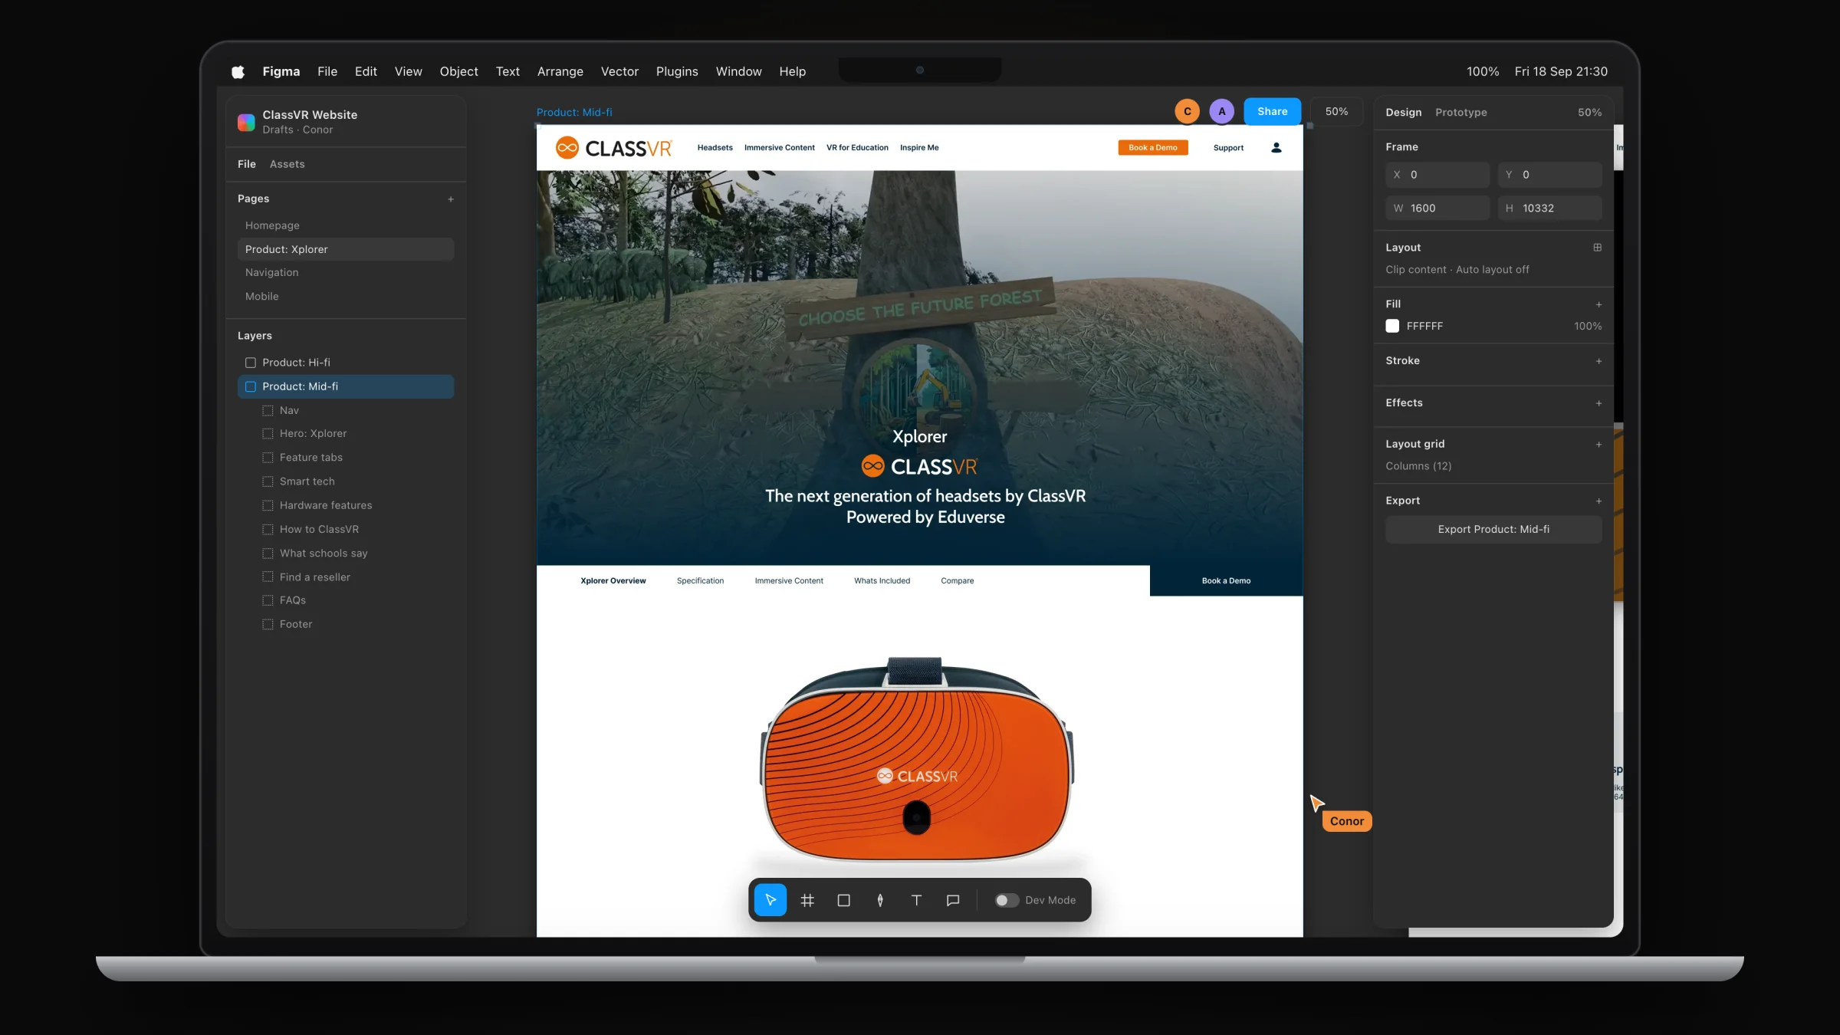1840x1035 pixels.
Task: Click the ClassVR Website file logo icon
Action: 246,122
